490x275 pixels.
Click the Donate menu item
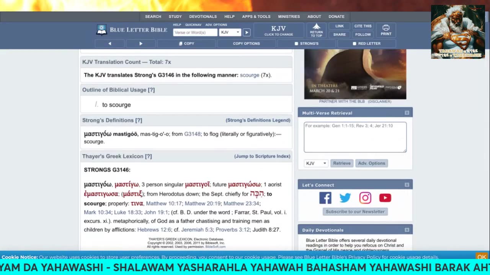(x=336, y=16)
